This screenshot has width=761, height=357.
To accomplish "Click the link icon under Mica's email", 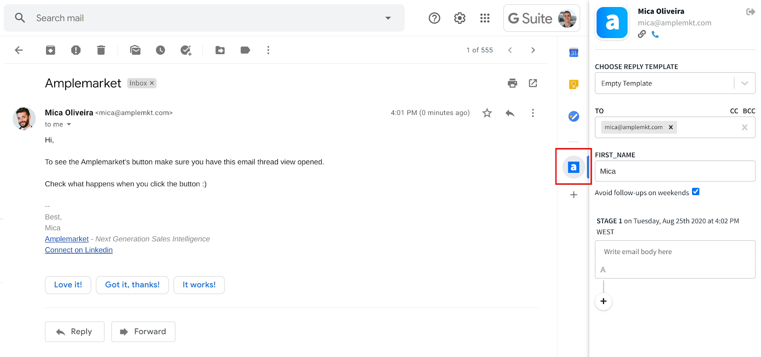I will click(x=642, y=34).
